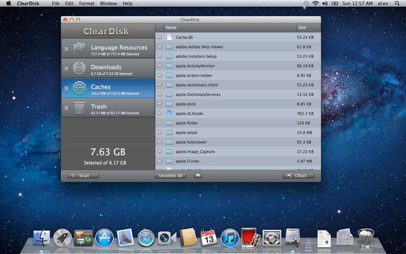Toggle the Trash category checkbox

pyautogui.click(x=66, y=108)
